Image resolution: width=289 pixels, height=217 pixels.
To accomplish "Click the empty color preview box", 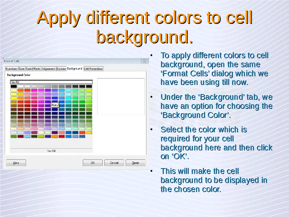I will (121, 96).
